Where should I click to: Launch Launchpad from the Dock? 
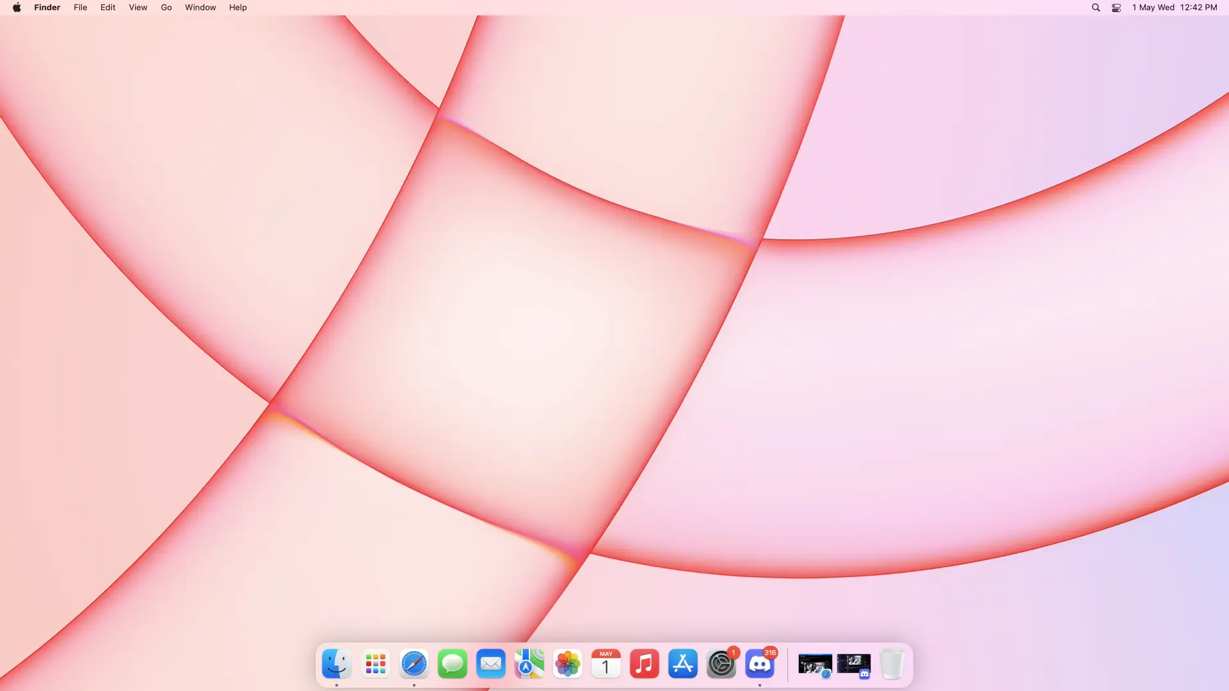point(375,664)
